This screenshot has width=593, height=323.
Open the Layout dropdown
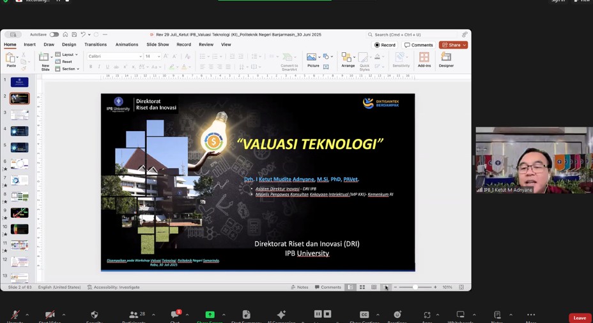[x=66, y=55]
